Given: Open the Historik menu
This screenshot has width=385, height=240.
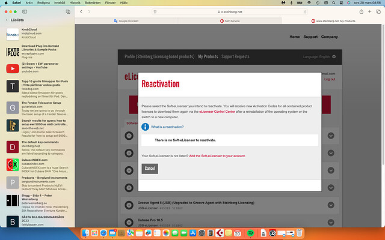Looking at the screenshot, I should pyautogui.click(x=75, y=2).
